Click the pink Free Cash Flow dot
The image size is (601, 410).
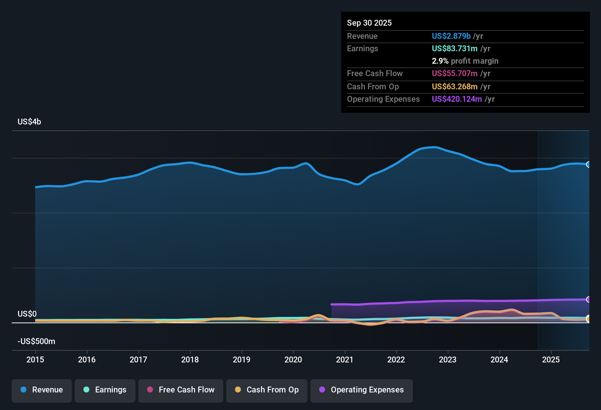150,389
